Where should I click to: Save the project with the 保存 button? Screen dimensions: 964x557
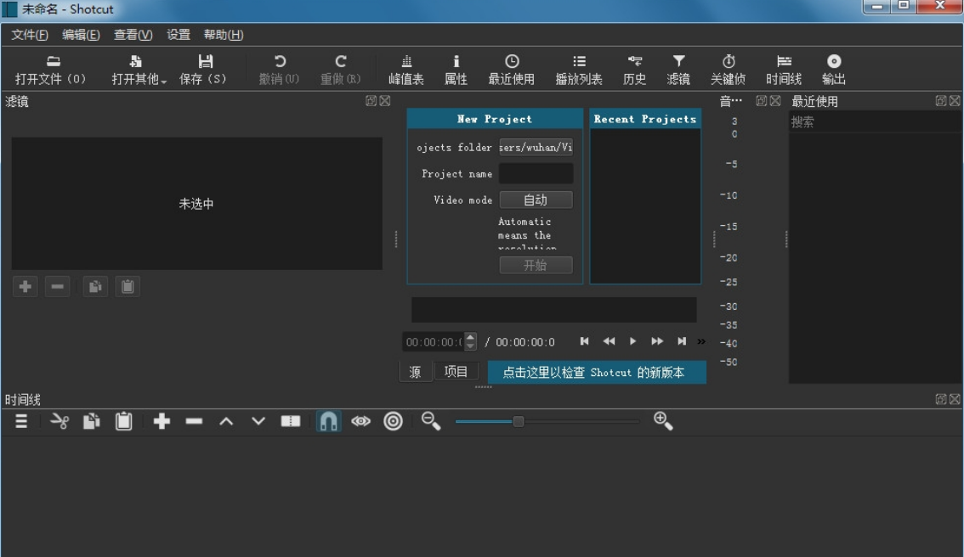pos(203,70)
